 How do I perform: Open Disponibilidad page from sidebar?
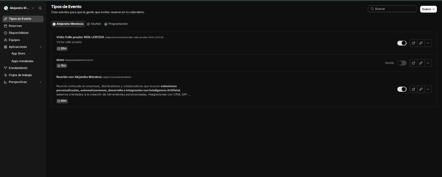[18, 33]
